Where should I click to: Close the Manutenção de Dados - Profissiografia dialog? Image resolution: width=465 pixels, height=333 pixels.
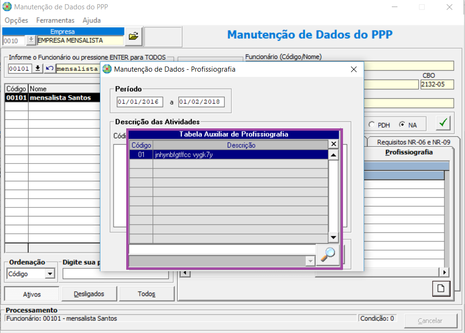click(x=353, y=69)
